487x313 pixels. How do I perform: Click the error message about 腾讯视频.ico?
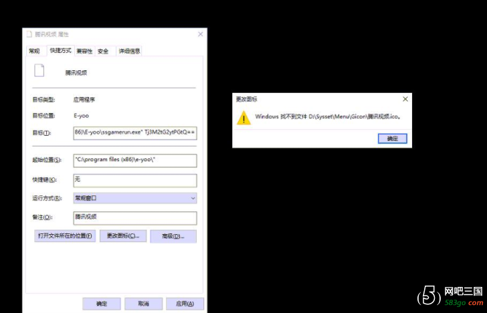[x=329, y=117]
